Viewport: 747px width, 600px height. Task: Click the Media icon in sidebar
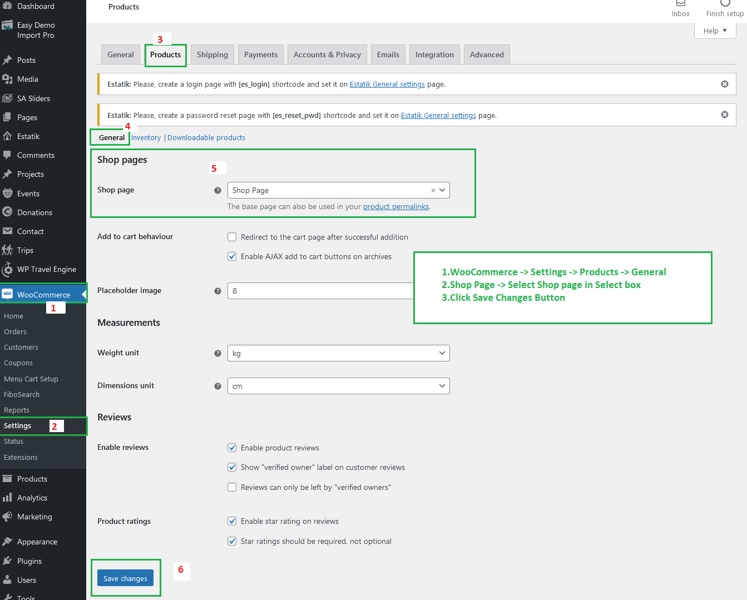coord(7,79)
